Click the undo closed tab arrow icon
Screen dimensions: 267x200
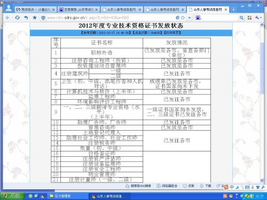[x=26, y=18]
